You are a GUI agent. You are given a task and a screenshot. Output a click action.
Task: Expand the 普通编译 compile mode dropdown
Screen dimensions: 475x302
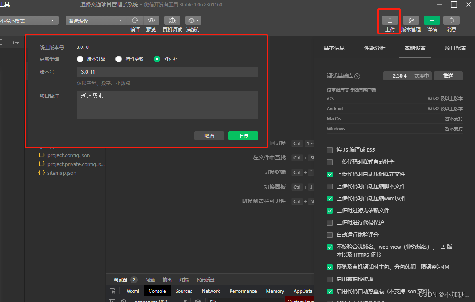click(96, 21)
